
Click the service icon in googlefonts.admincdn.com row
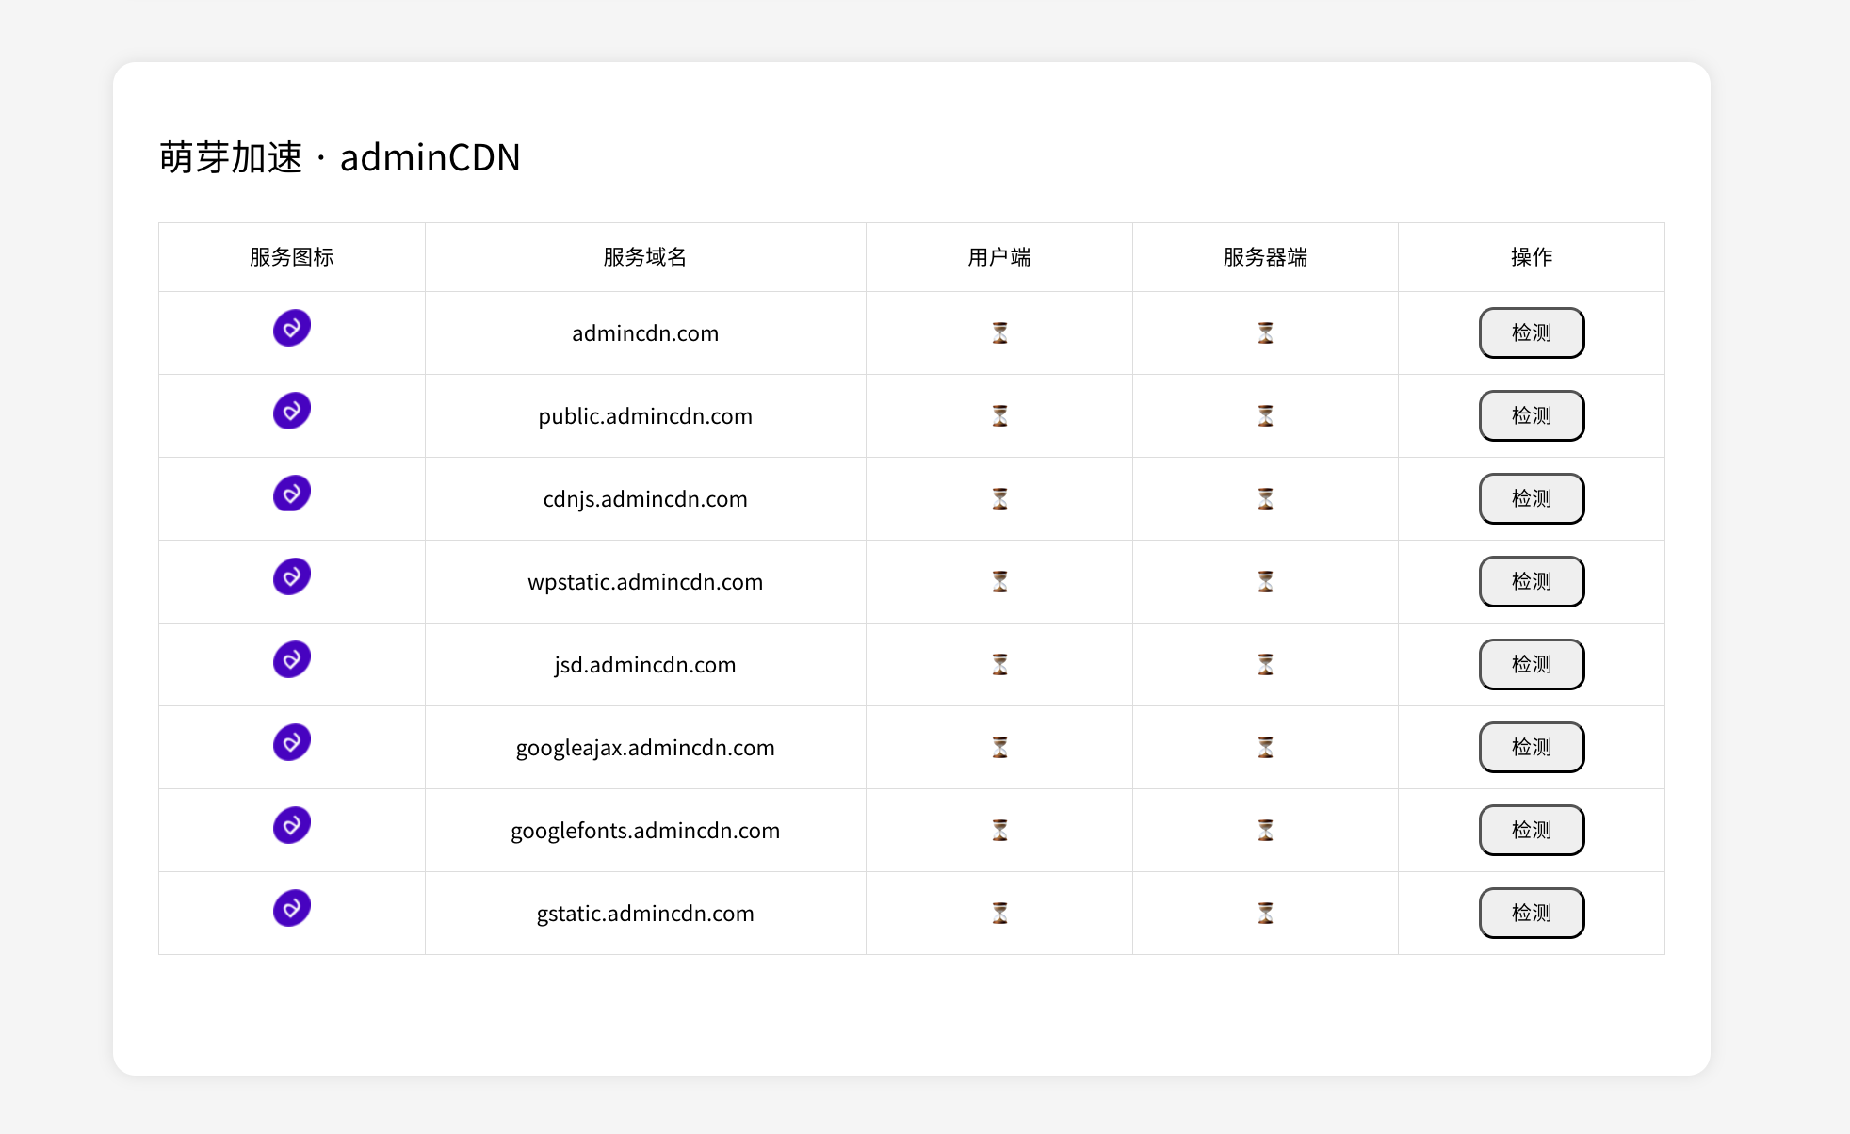pos(292,825)
